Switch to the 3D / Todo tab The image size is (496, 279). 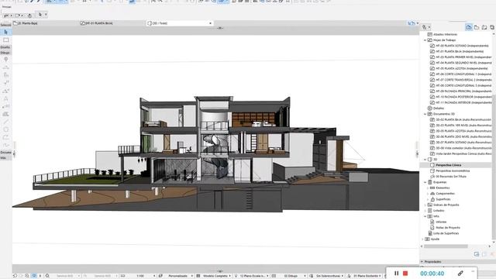(179, 23)
